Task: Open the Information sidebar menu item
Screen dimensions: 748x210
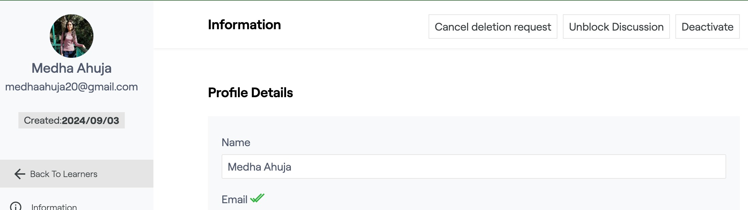Action: click(x=54, y=207)
